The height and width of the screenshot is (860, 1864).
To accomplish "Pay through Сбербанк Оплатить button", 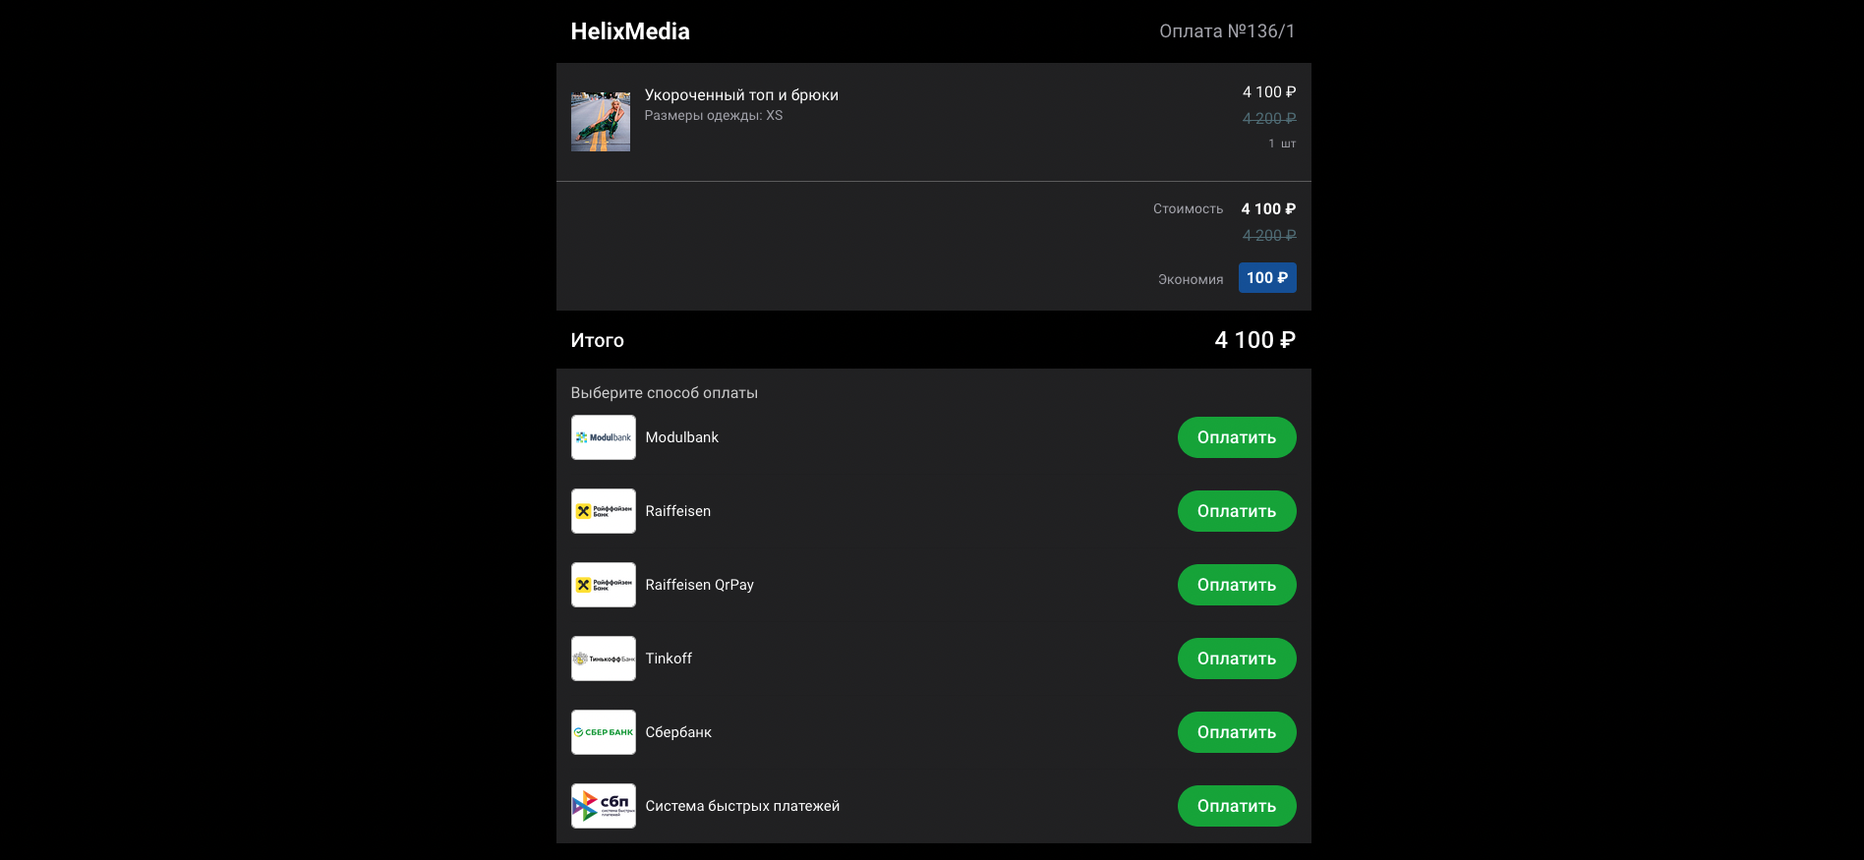I will click(1236, 732).
